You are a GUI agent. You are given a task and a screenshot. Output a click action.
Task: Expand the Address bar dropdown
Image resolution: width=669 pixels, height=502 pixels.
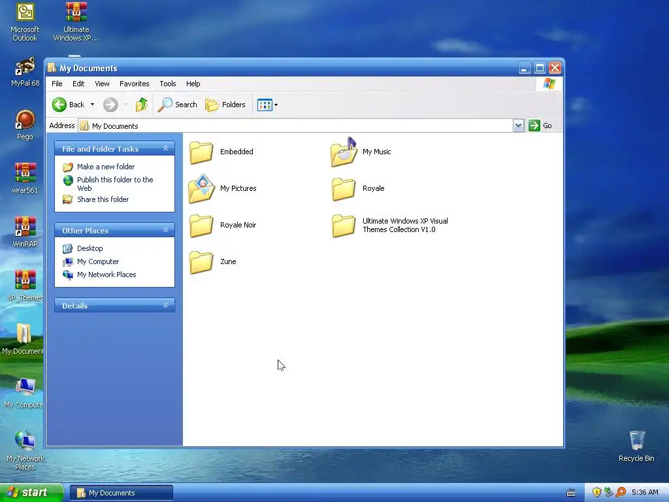point(518,125)
